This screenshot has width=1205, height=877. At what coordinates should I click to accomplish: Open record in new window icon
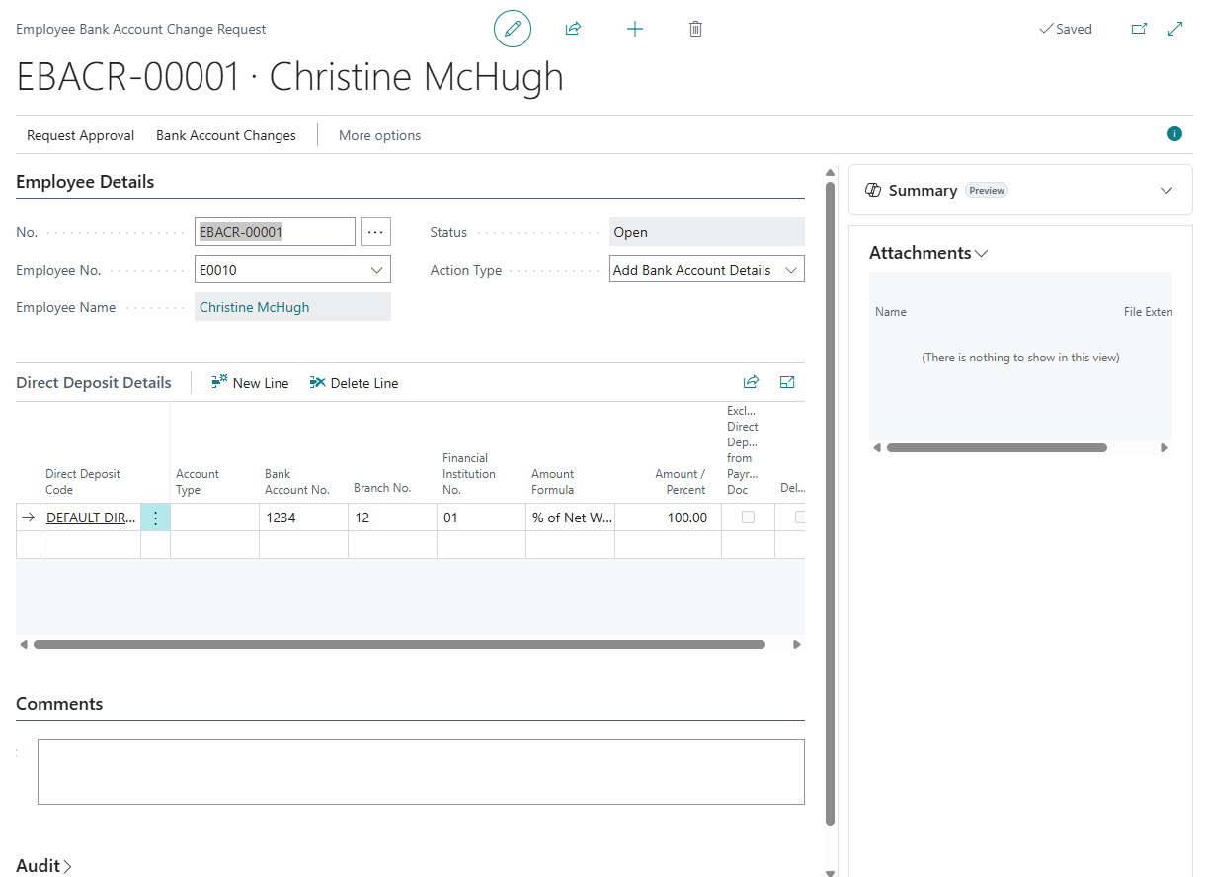pos(1139,29)
